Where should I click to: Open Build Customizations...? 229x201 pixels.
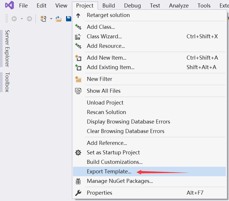click(149, 162)
